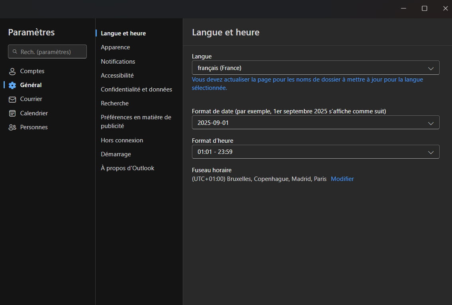
Task: Click Modifier to change time zone
Action: tap(342, 179)
